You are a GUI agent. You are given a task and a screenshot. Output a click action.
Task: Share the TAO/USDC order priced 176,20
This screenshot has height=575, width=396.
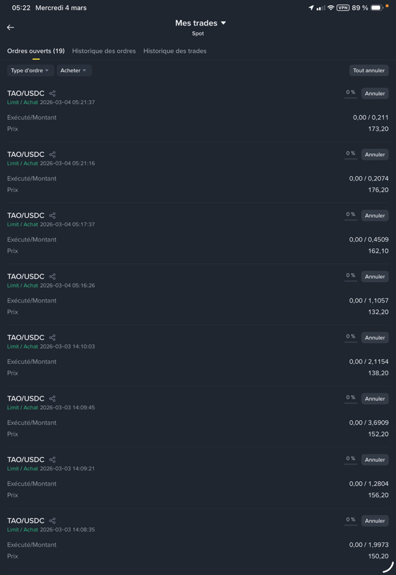click(x=52, y=154)
